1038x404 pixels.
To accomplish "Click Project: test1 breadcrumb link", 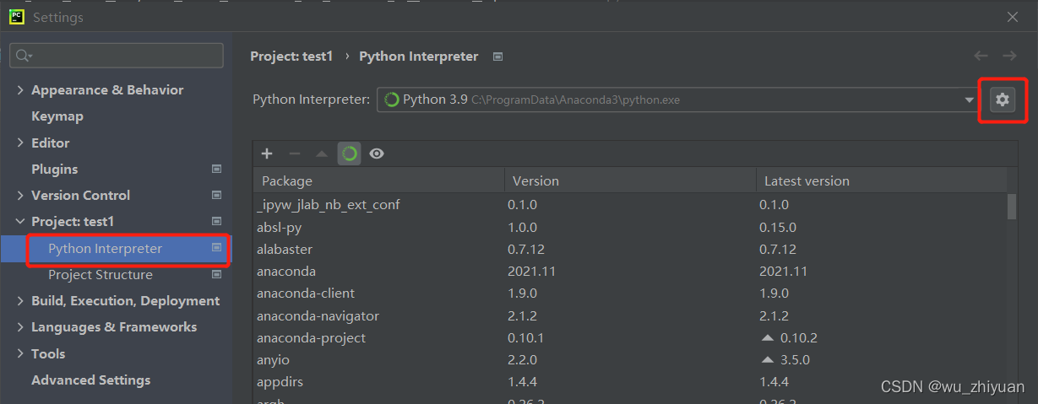I will coord(292,57).
